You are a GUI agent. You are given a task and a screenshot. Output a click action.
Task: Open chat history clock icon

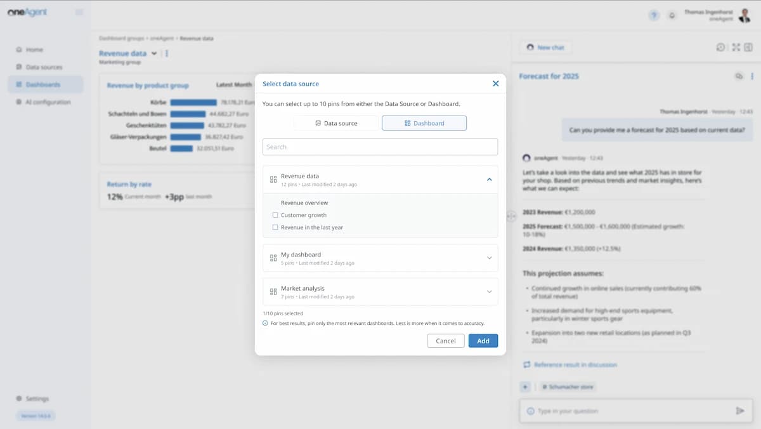(720, 47)
